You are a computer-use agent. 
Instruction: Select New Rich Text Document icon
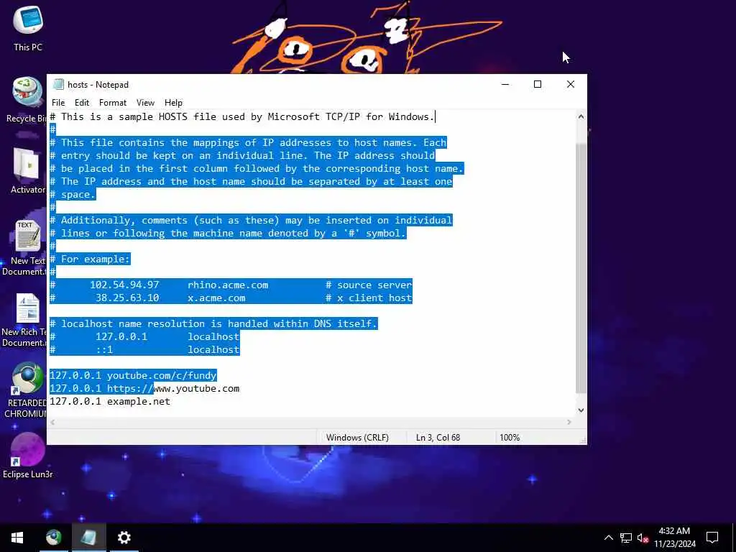pyautogui.click(x=24, y=320)
